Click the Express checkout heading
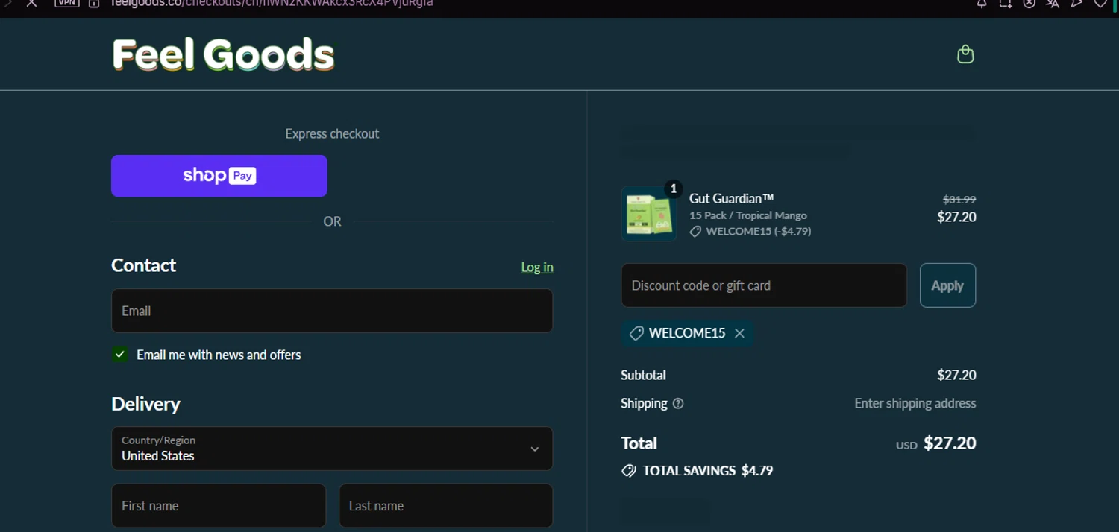Screen dimensions: 1119x532 pyautogui.click(x=332, y=133)
